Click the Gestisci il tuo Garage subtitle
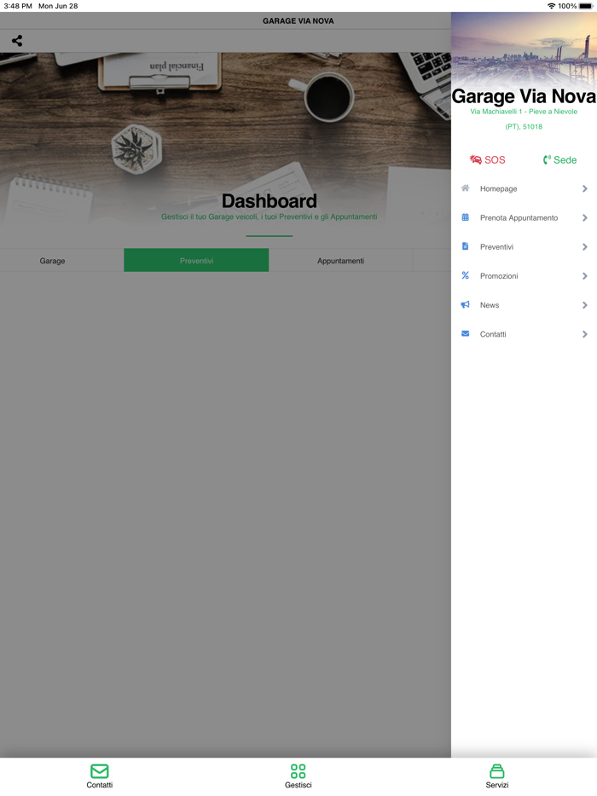The width and height of the screenshot is (597, 796). (270, 216)
